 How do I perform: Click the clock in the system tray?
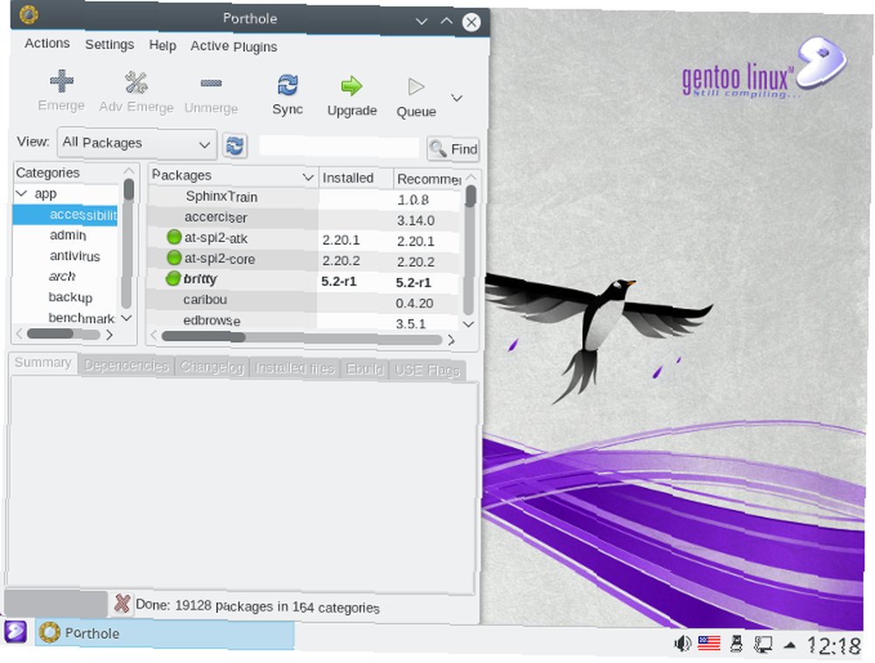[833, 646]
